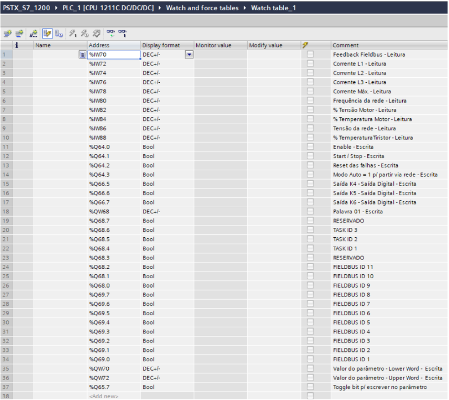Viewport: 449px width, 400px height.
Task: Click comment 'Frequência da rede - Leitura'
Action: coord(370,101)
